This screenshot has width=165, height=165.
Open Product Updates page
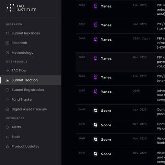click(x=25, y=147)
